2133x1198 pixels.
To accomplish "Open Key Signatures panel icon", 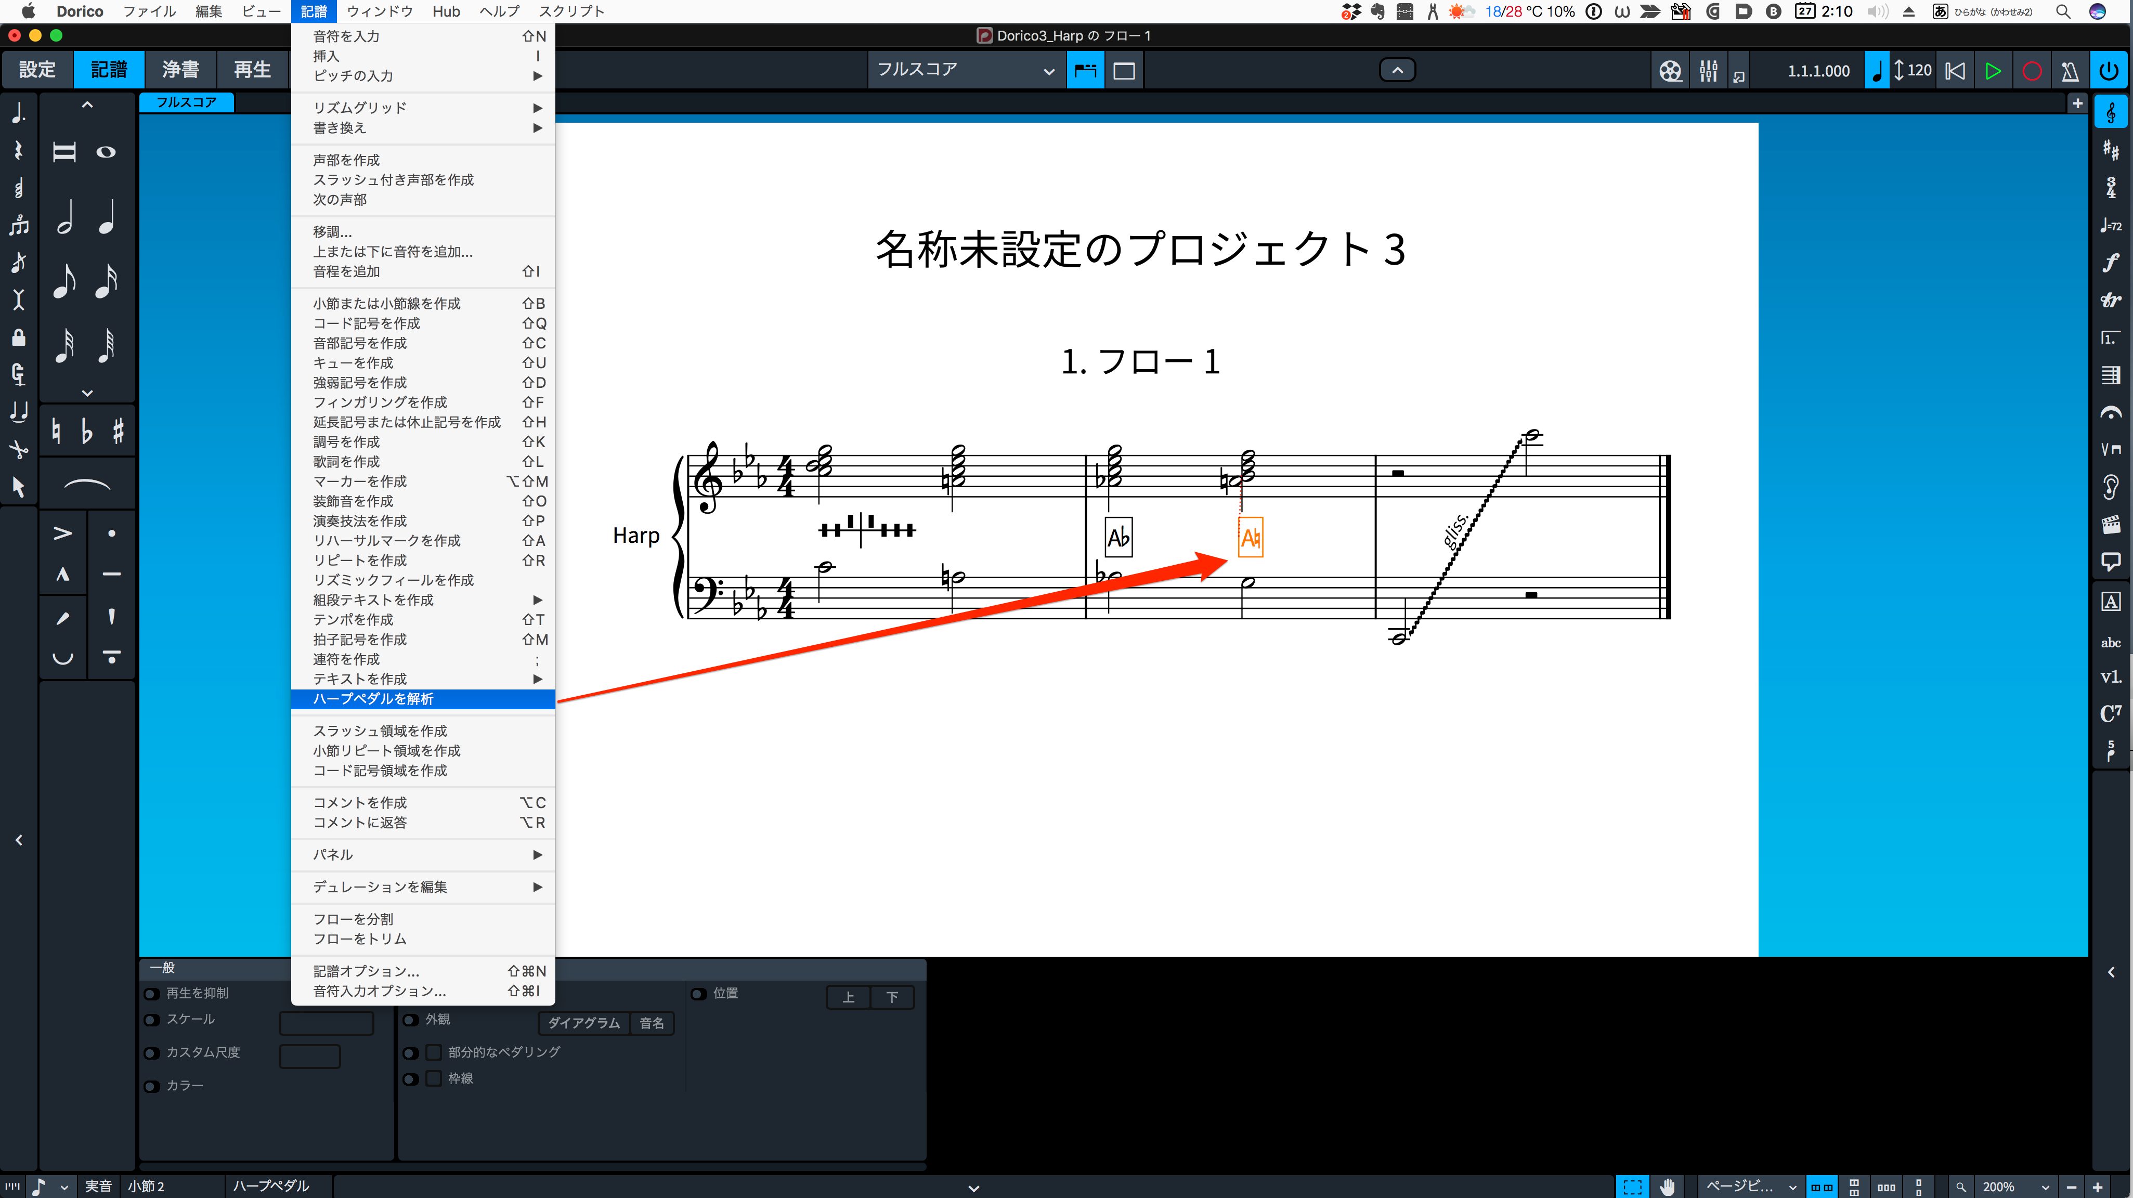I will coord(2111,150).
